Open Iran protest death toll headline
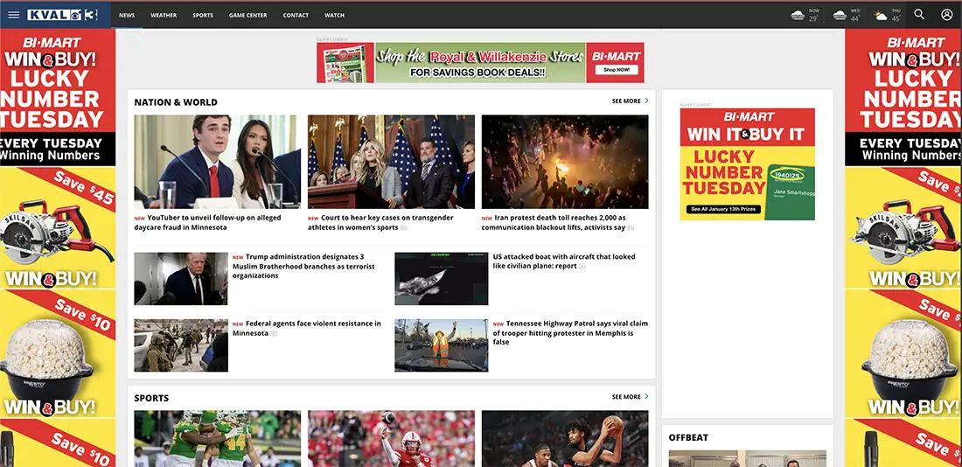Viewport: 962px width, 467px height. pyautogui.click(x=554, y=223)
